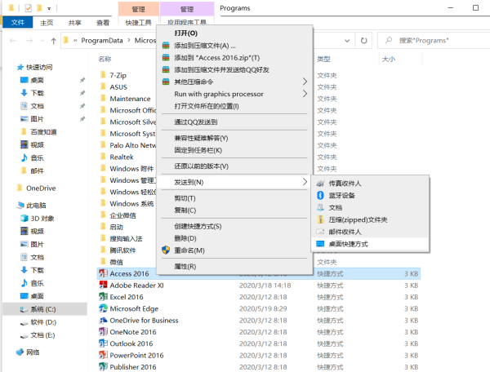Select the 腾讯软件 folder
Viewport: 490px width, 372px height.
click(122, 250)
